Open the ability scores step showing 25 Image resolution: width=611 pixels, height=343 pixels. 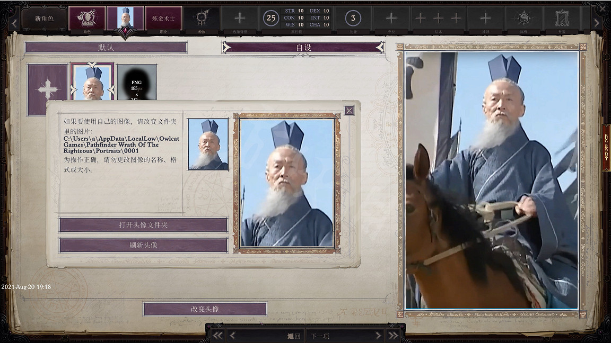coord(271,18)
